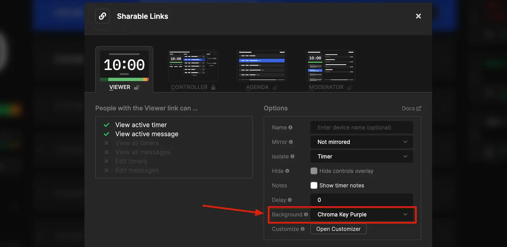Click the 'View all messages' text
This screenshot has height=247, width=507.
coord(143,152)
